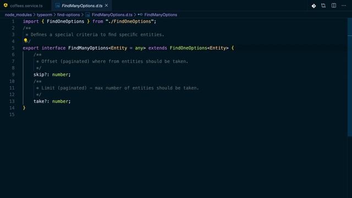Image resolution: width=352 pixels, height=198 pixels.
Task: Click line number 15 in the gutter
Action: point(12,114)
